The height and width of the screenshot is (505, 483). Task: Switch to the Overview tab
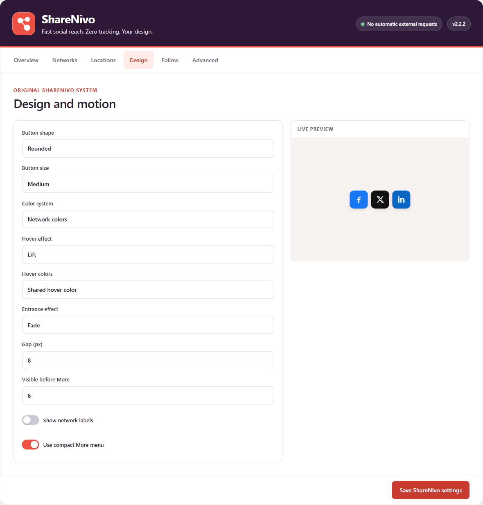[26, 60]
